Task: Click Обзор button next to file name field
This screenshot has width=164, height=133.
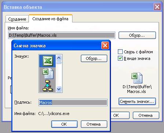Action: (x=137, y=35)
